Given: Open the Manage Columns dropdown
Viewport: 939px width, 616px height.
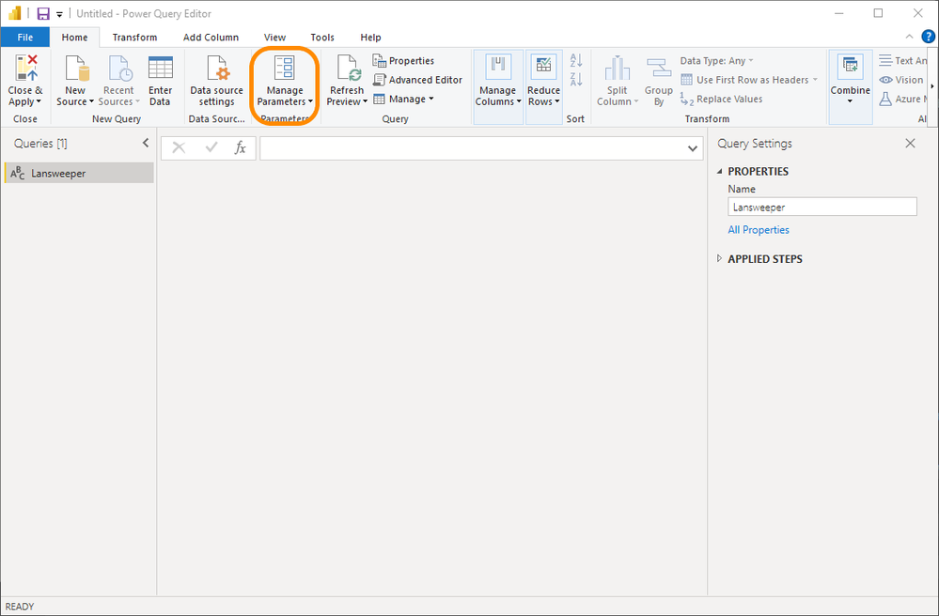Looking at the screenshot, I should 497,81.
